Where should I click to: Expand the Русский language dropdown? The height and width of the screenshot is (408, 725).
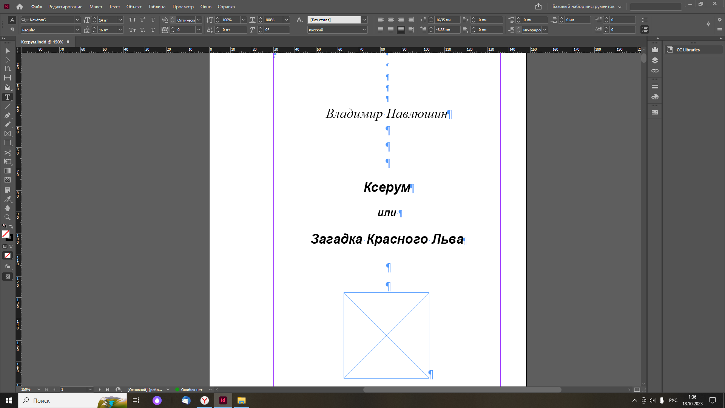[364, 30]
